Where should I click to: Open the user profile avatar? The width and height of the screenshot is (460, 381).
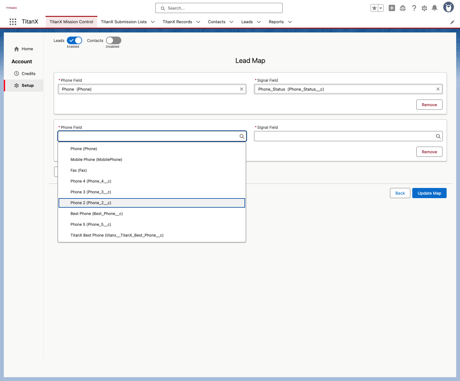[449, 7]
